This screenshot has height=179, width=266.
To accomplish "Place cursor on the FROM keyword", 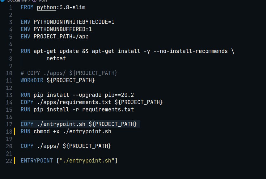I will [27, 8].
